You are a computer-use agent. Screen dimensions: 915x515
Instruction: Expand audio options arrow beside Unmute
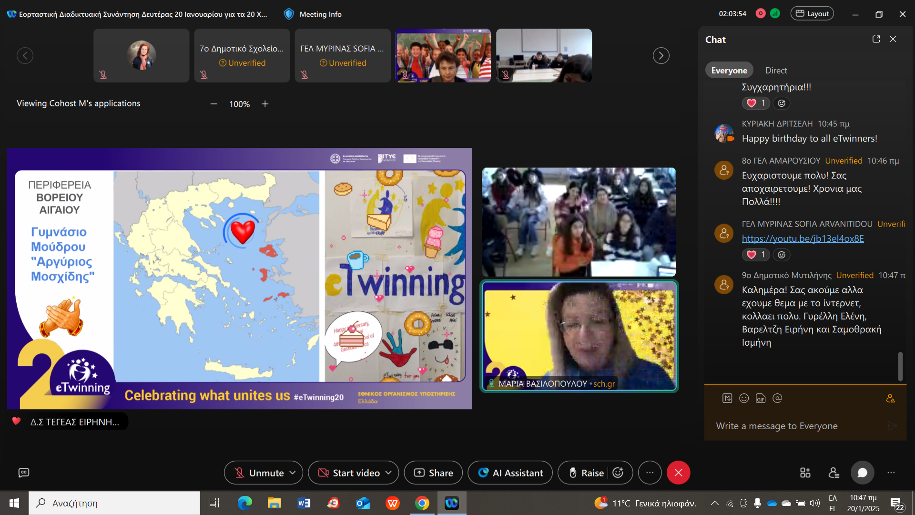click(293, 473)
